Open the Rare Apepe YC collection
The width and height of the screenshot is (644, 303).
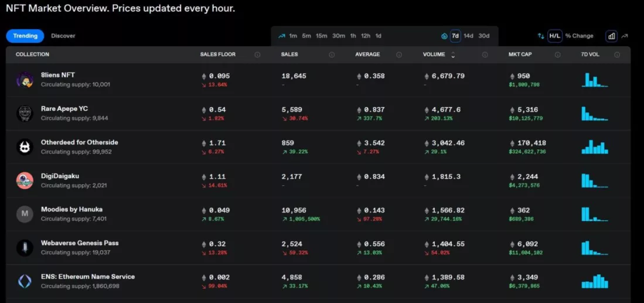(x=64, y=108)
